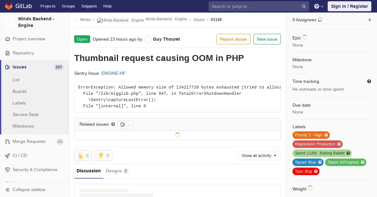The width and height of the screenshot is (377, 197).
Task: Click help icon on Regression::Production label
Action: click(339, 144)
